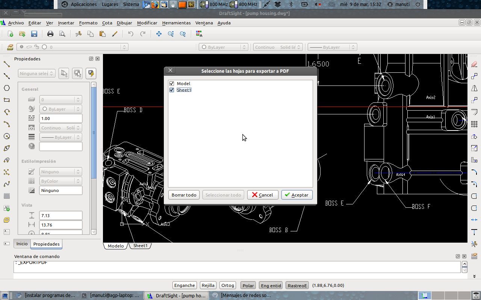The height and width of the screenshot is (300, 481).
Task: Click the Paste clipboard icon
Action: [x=102, y=34]
